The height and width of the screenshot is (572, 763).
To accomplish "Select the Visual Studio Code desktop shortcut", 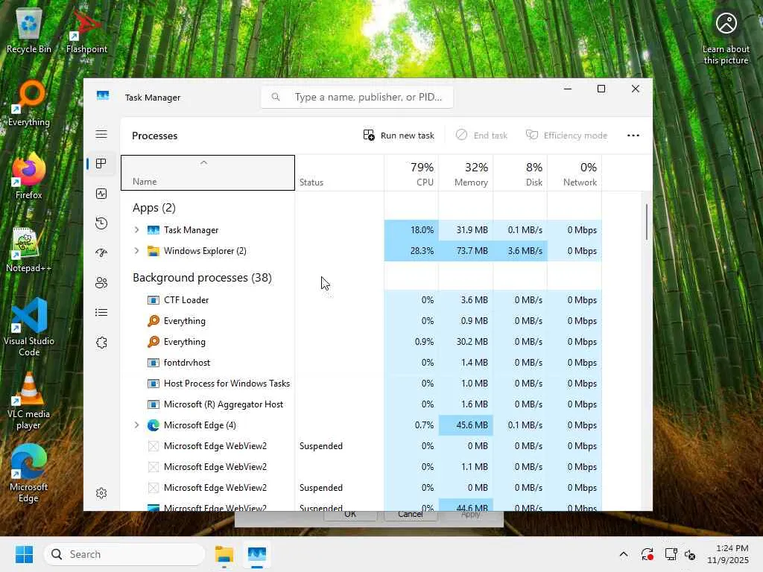I will pyautogui.click(x=29, y=327).
